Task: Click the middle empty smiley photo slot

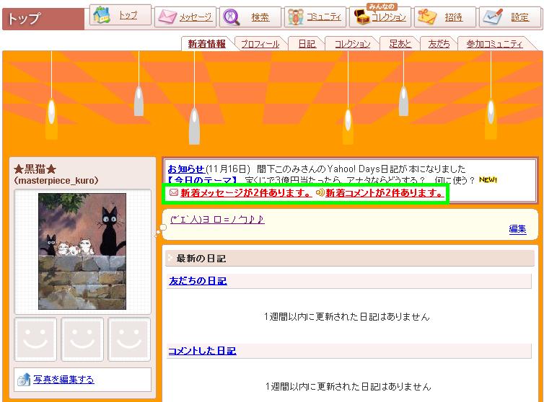Action: (x=82, y=339)
